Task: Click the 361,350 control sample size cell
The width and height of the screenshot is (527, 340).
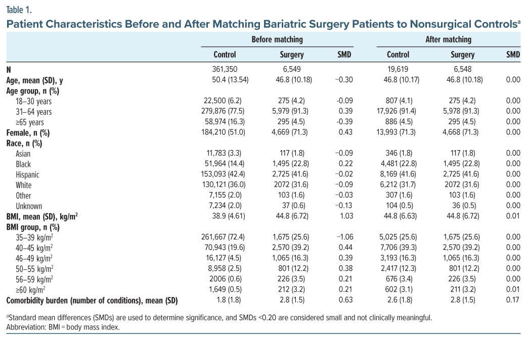Action: click(225, 69)
